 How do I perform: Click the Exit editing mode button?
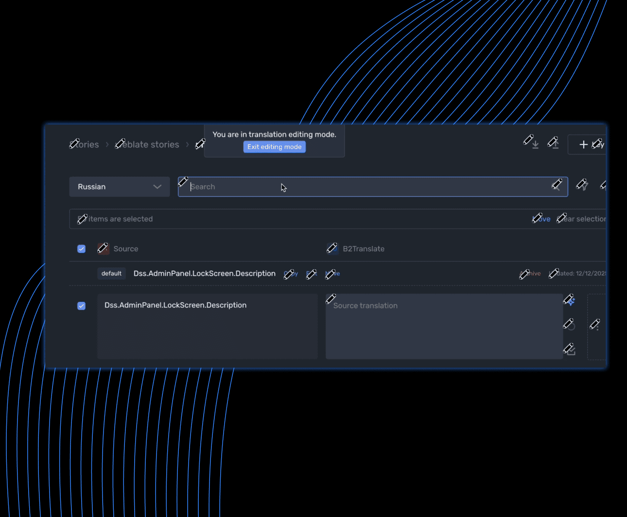tap(274, 147)
